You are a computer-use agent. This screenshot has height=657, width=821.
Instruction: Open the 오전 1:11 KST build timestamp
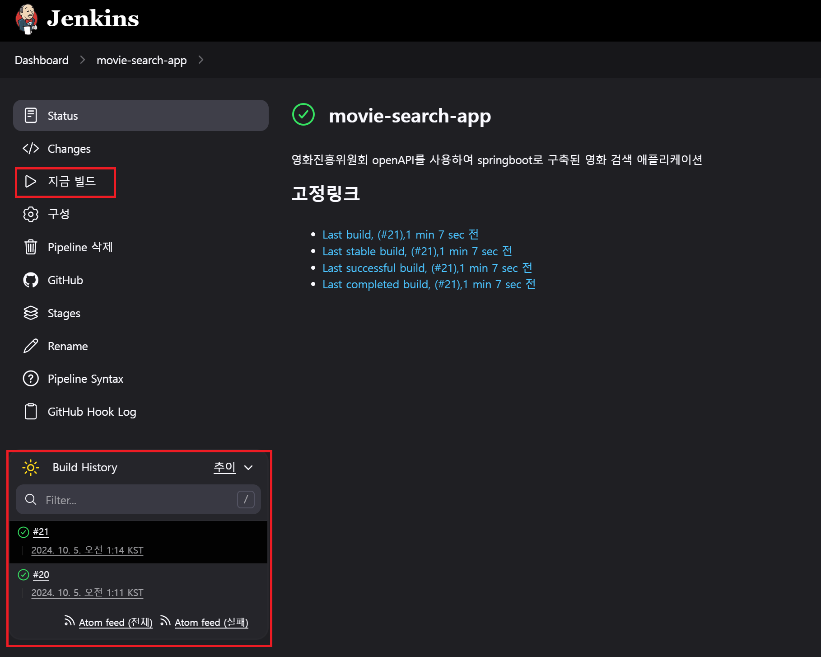click(x=87, y=593)
